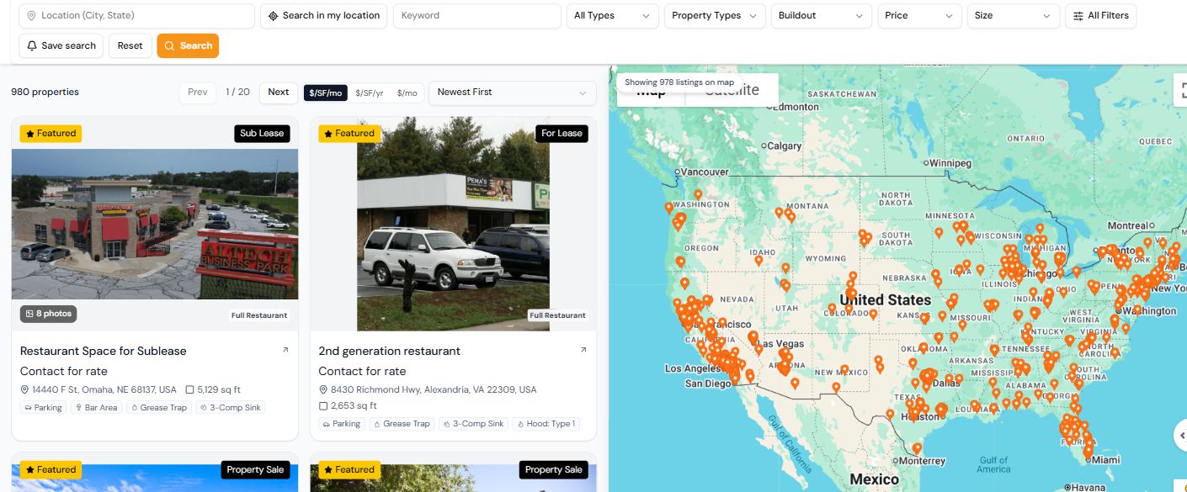Go to Prev results page

pyautogui.click(x=198, y=93)
